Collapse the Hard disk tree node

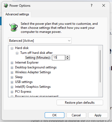coord(12,48)
